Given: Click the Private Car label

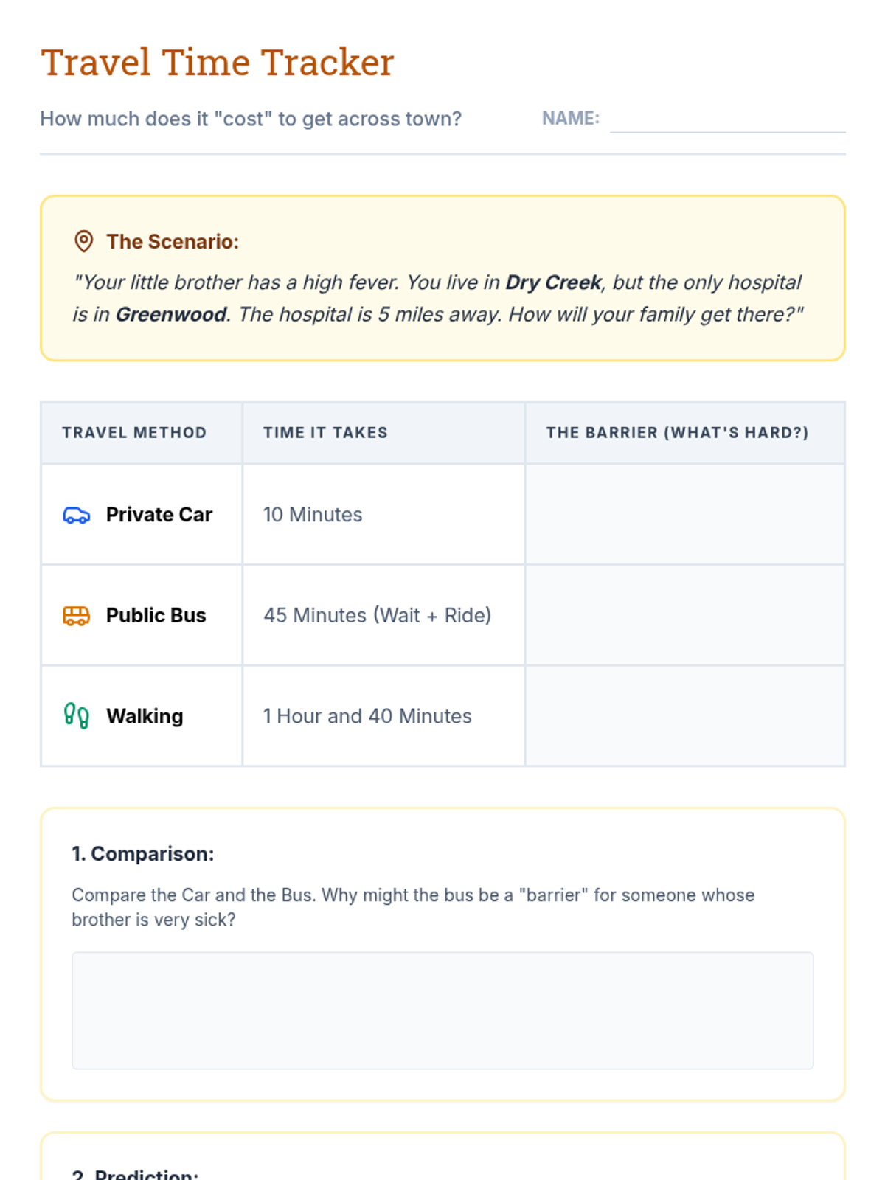Looking at the screenshot, I should 159,515.
